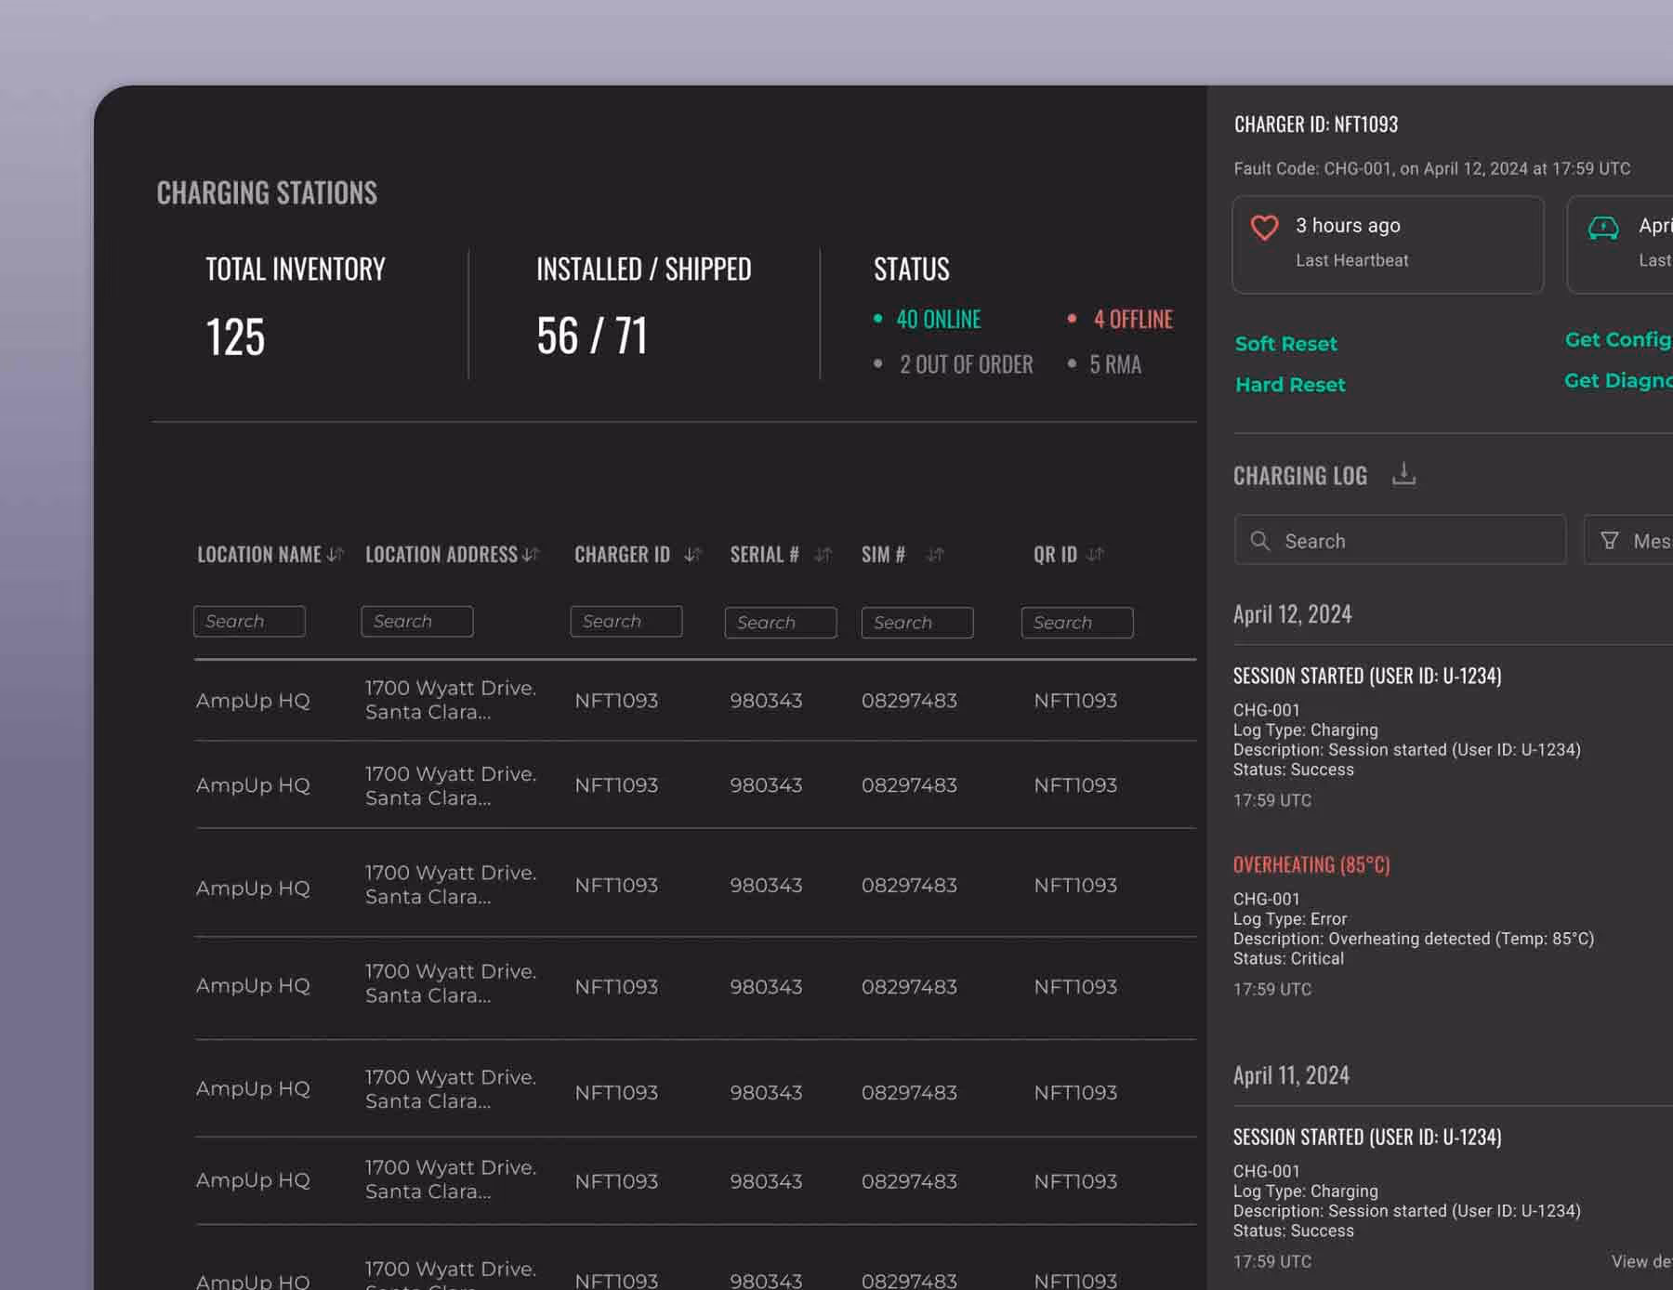1673x1290 pixels.
Task: Filter by 5 RMA status
Action: coord(1115,364)
